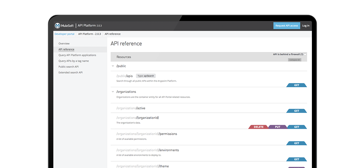Open GET method for /organizations/active

click(297, 111)
